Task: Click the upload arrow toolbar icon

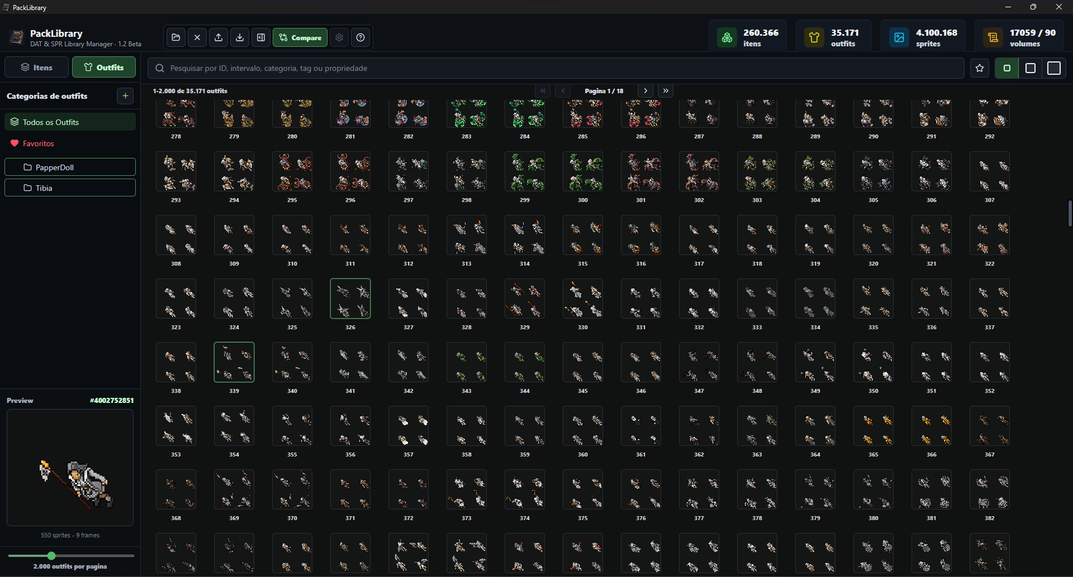Action: tap(219, 37)
